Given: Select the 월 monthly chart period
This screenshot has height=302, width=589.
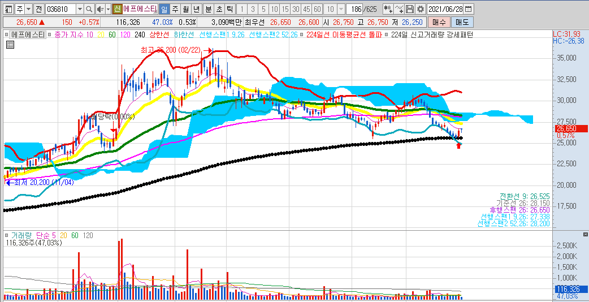Looking at the screenshot, I should click(x=186, y=9).
